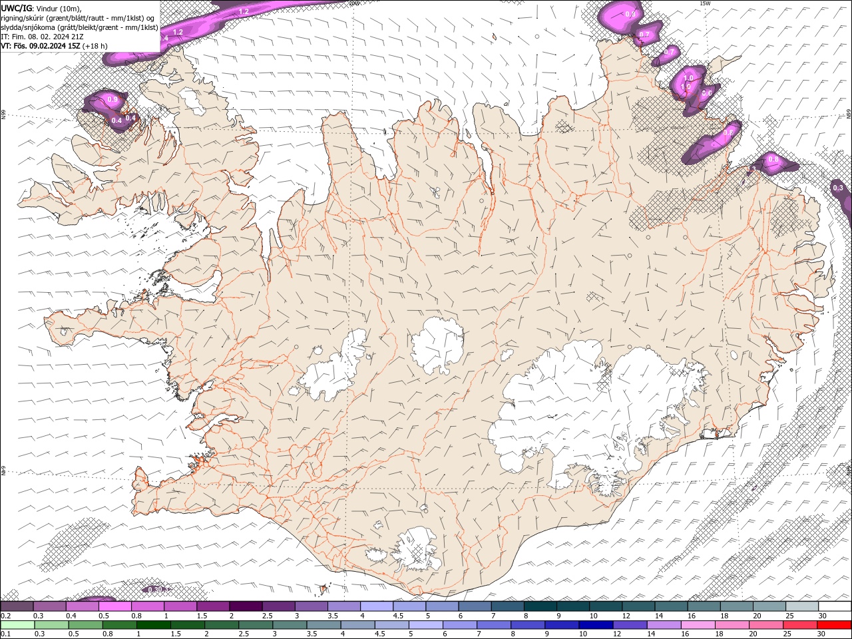Pick the 0.8 swatch in upper snow legend
852x639 pixels.
[148, 606]
